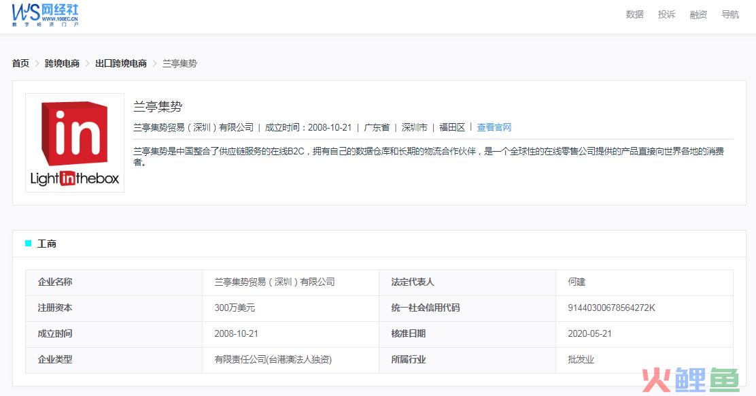Open the 投诉 nav item
756x396 pixels.
tap(666, 14)
